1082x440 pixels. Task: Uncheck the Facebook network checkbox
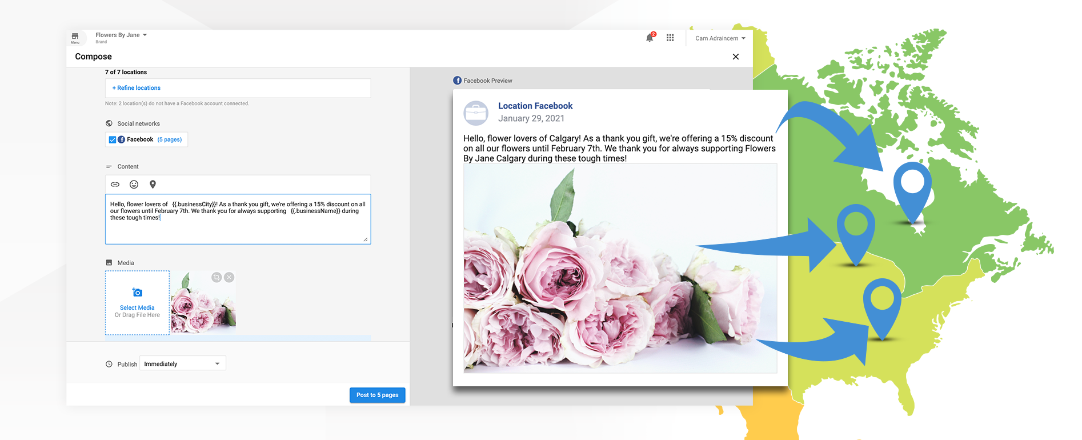(113, 139)
